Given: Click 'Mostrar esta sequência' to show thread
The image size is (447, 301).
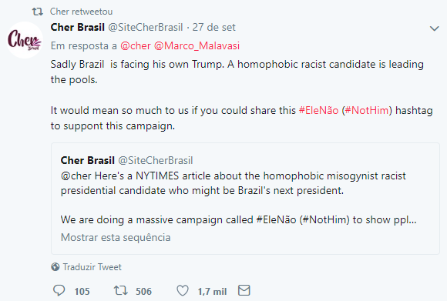Looking at the screenshot, I should [116, 237].
